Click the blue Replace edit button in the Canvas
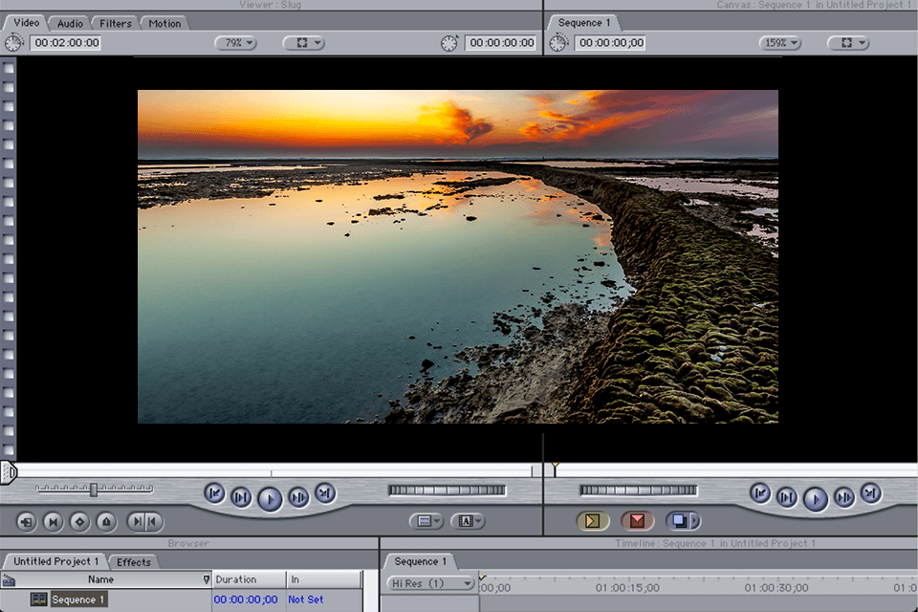The height and width of the screenshot is (612, 918). coord(681,519)
